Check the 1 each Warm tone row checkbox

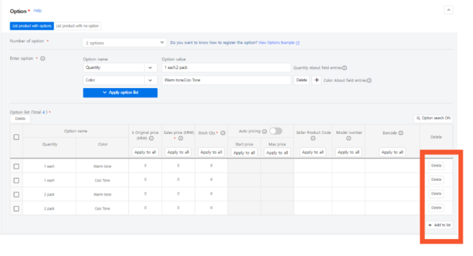pos(16,167)
